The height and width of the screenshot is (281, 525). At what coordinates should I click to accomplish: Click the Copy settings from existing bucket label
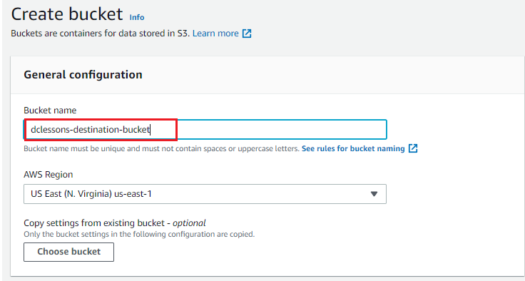(x=94, y=223)
